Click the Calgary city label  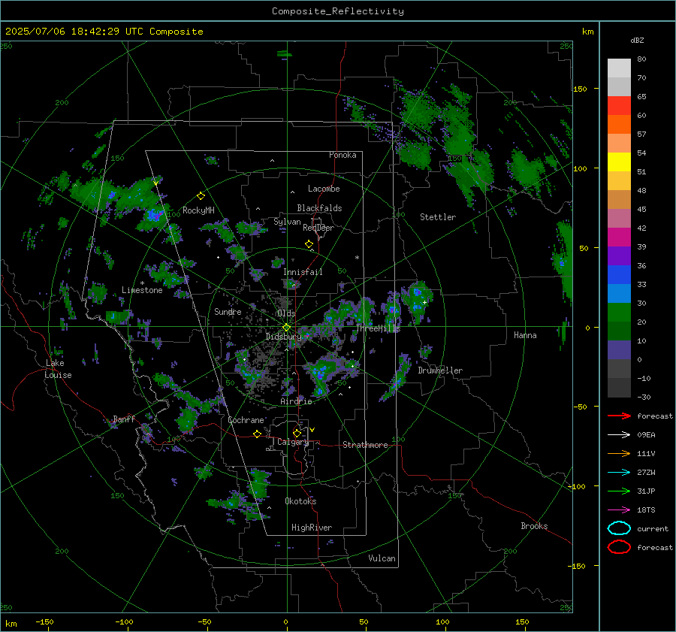[x=293, y=442]
